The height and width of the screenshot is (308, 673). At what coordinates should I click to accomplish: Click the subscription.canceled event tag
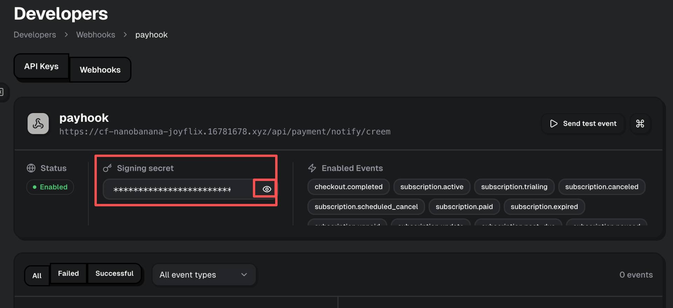click(601, 187)
